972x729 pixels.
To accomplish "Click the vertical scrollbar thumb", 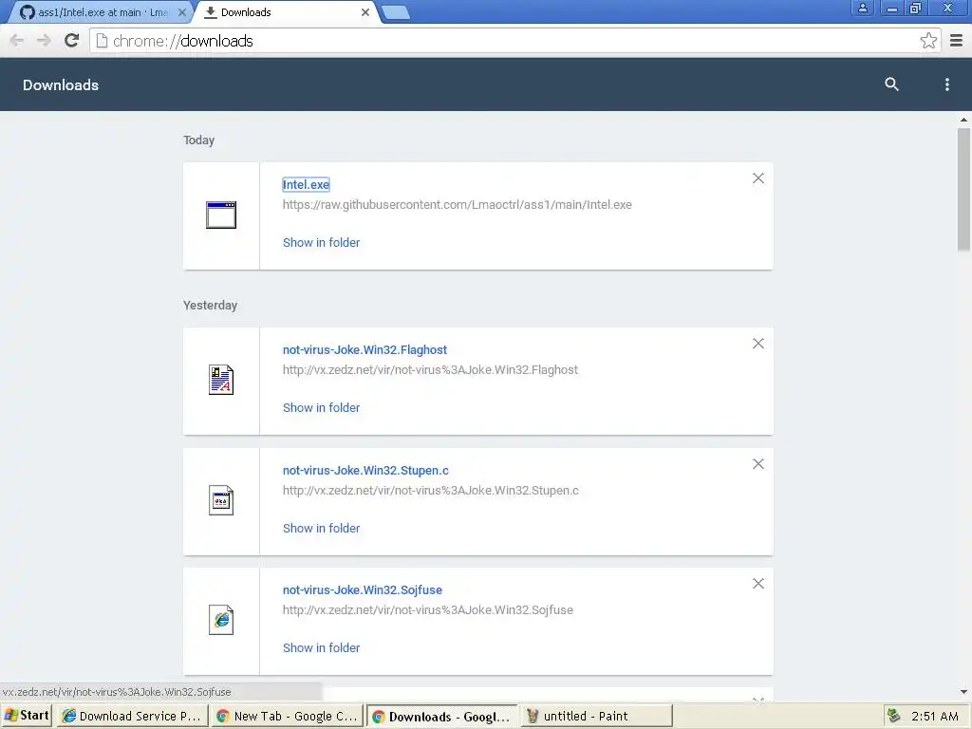I will coord(963,189).
